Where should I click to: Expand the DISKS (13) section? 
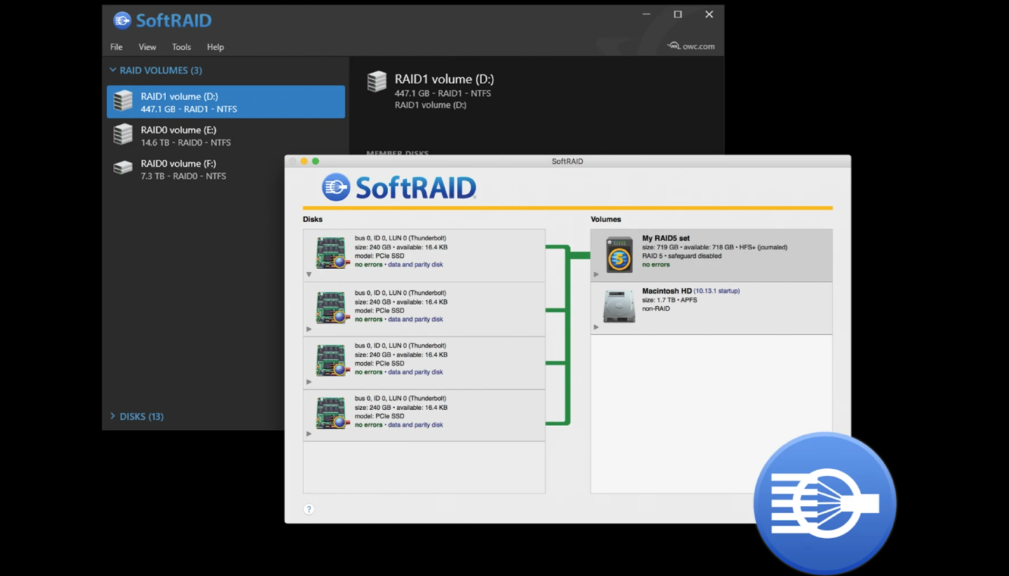(x=137, y=416)
